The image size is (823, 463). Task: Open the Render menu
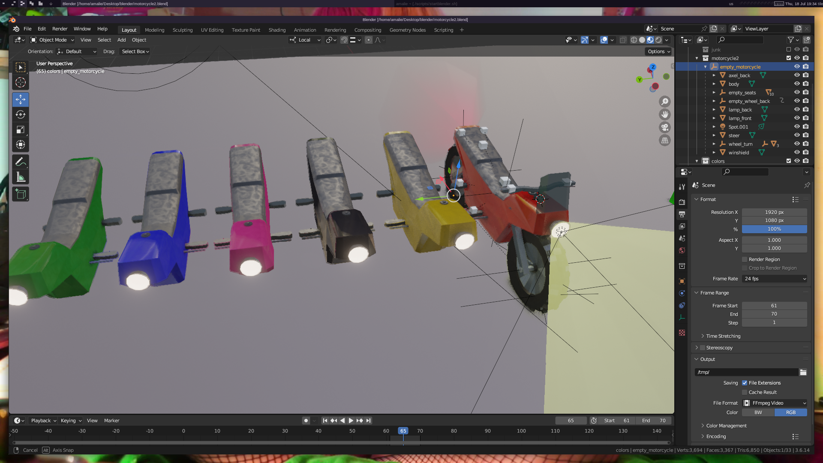[60, 29]
